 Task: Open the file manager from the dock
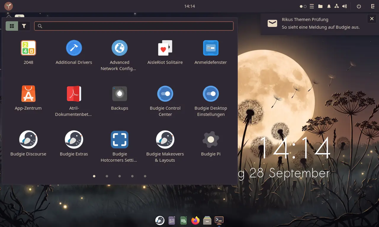coord(207,220)
